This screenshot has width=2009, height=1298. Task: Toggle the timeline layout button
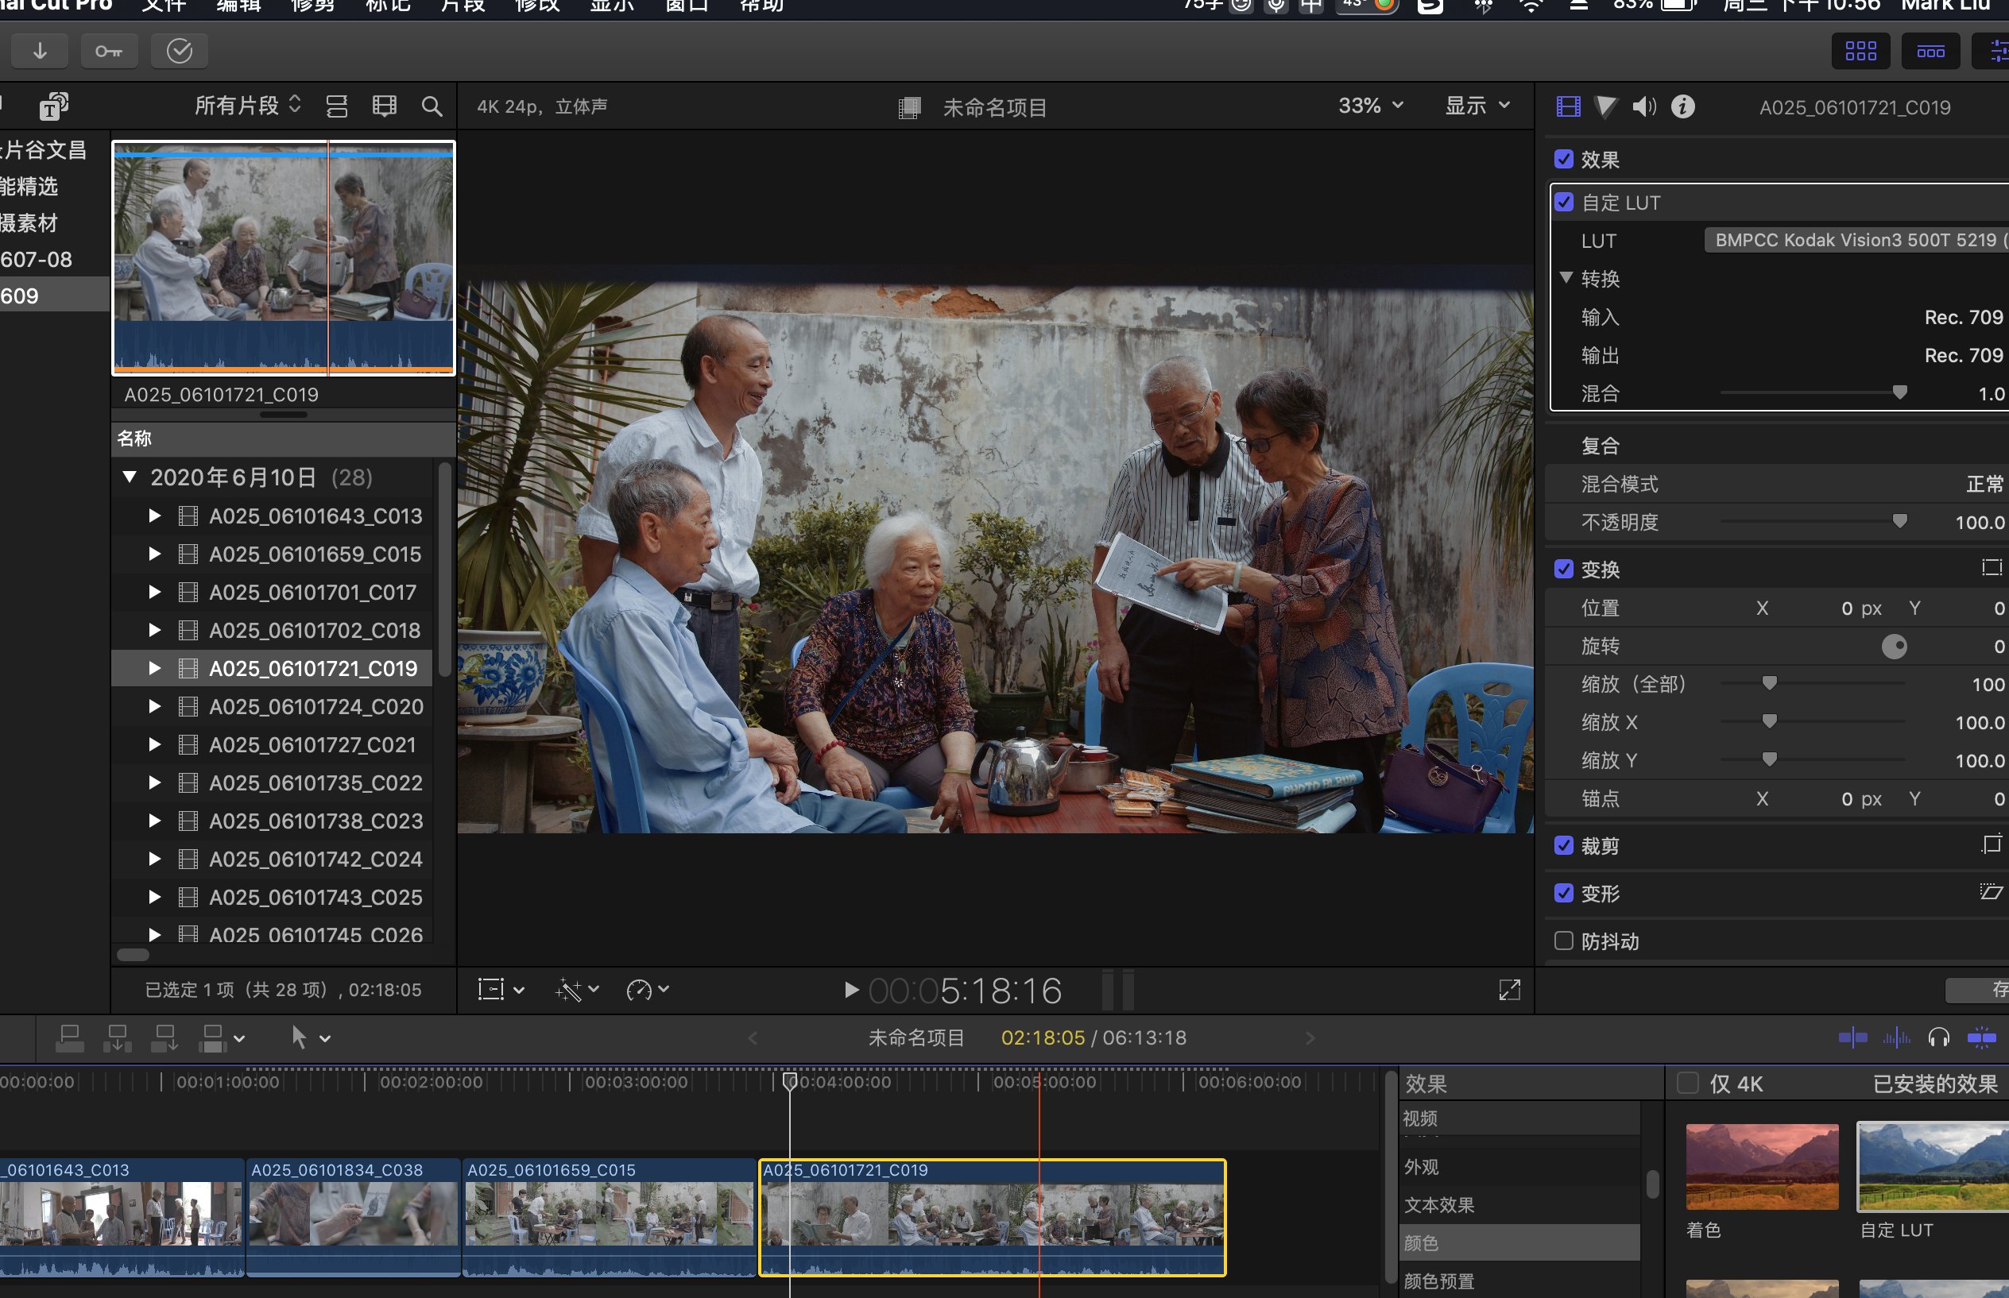(x=1930, y=52)
